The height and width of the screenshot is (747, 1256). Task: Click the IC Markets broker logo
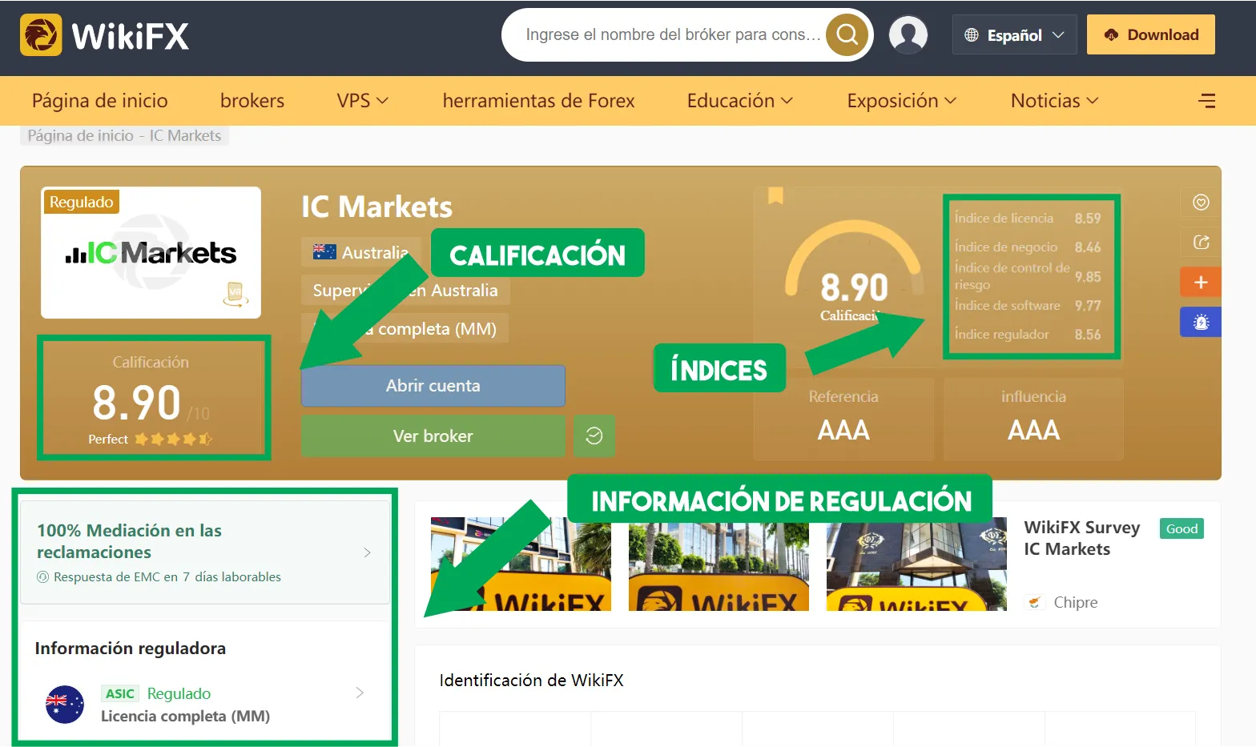click(151, 253)
